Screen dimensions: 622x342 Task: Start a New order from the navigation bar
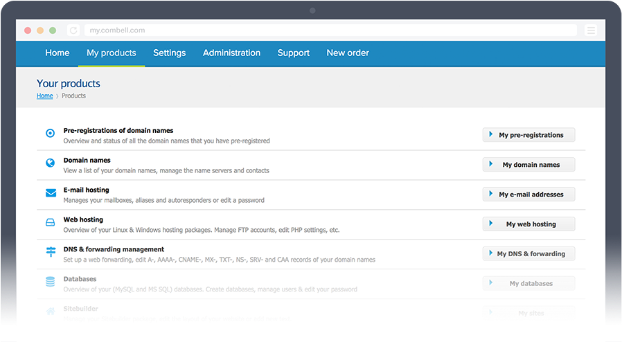click(x=348, y=53)
